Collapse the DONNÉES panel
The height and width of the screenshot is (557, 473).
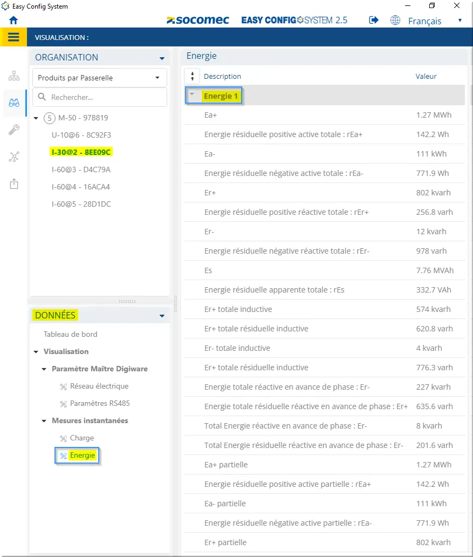[x=162, y=316]
